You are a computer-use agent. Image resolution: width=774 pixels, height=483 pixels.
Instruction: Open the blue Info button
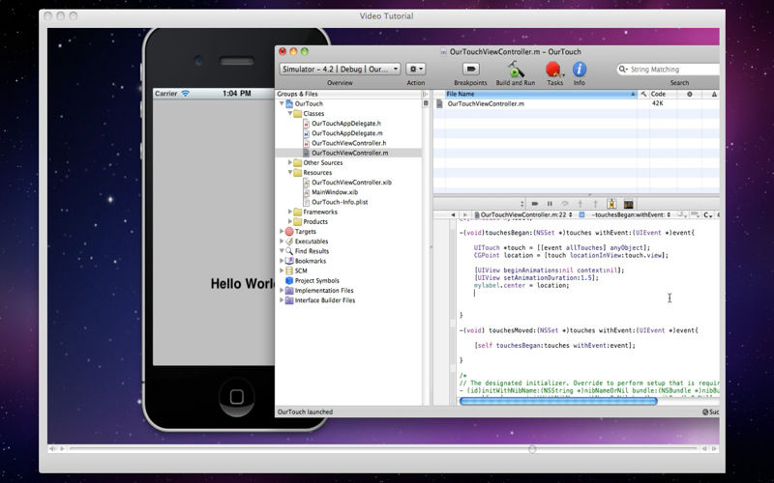[x=580, y=70]
